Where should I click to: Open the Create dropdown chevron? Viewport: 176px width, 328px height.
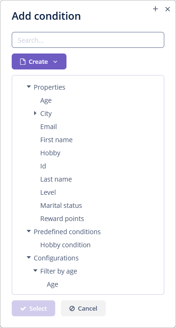coord(55,62)
